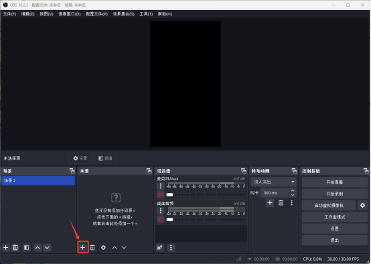Click the 未选择源 label
This screenshot has height=264, width=371.
click(x=12, y=158)
